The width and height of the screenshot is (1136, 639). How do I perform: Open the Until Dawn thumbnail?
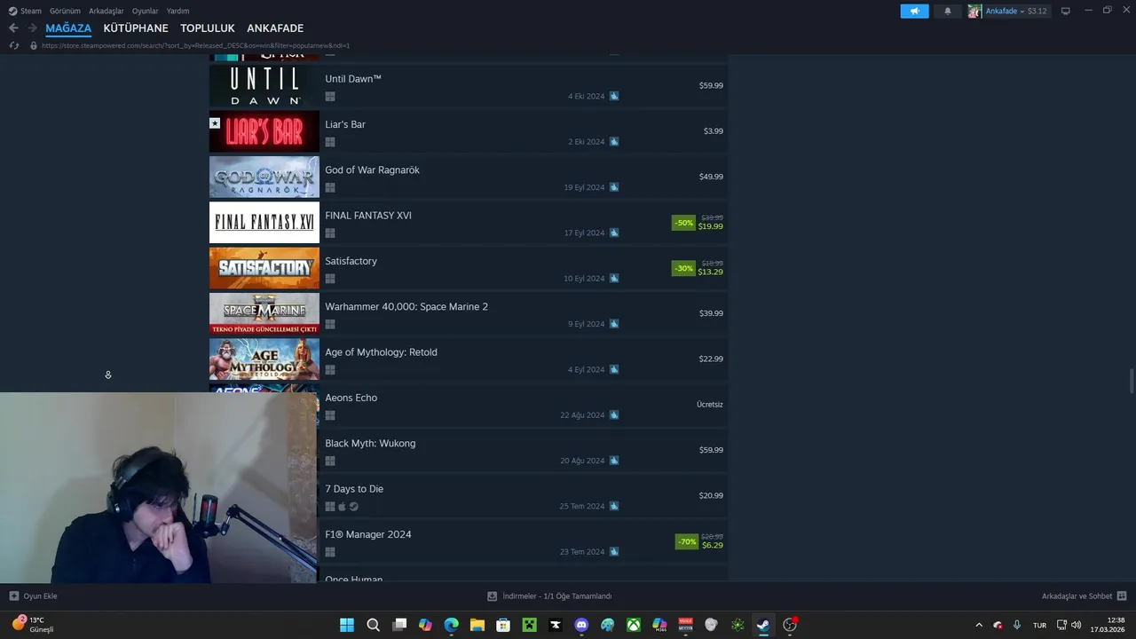(264, 86)
